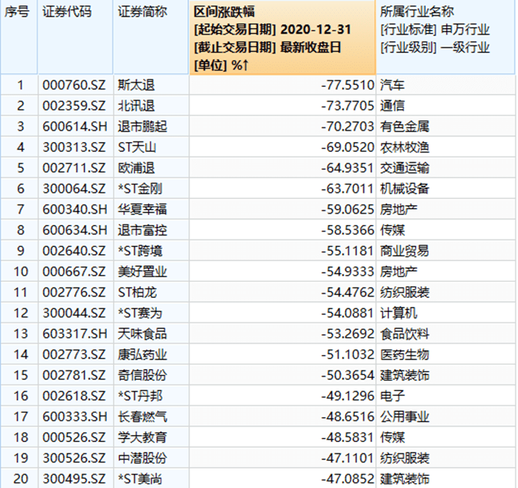Select the 交通运输 industry cell
The image size is (518, 488).
pyautogui.click(x=404, y=168)
